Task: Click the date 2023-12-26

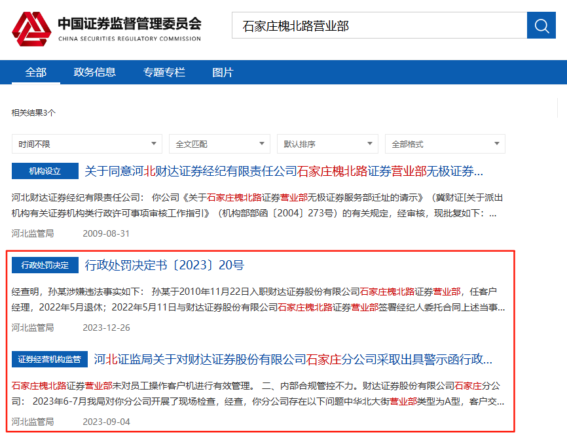Action: (106, 328)
